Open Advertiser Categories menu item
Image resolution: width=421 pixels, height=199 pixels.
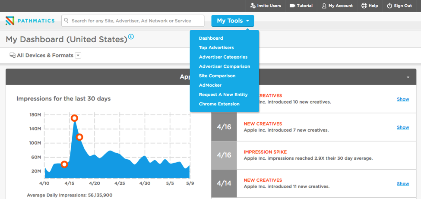(223, 57)
